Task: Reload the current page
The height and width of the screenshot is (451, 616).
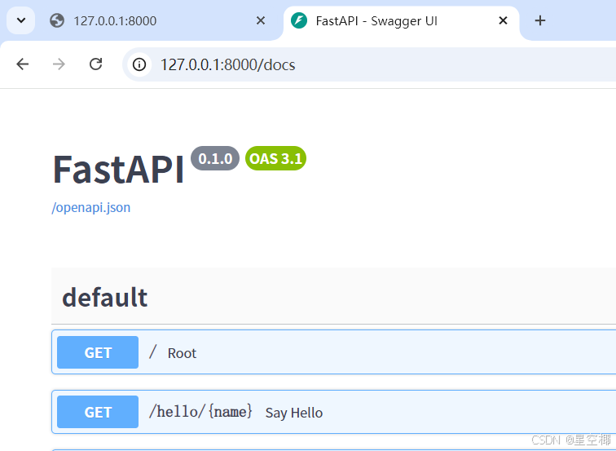Action: [96, 64]
